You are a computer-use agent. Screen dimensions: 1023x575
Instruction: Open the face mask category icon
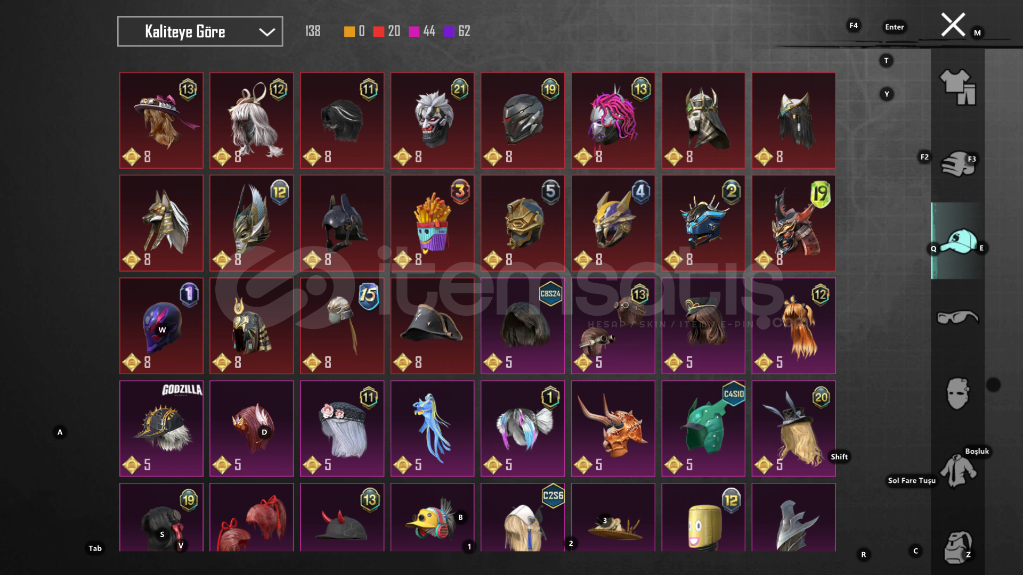pyautogui.click(x=957, y=394)
